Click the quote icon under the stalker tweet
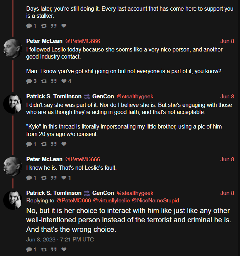The width and height of the screenshot is (240, 256). pyautogui.click(x=54, y=26)
